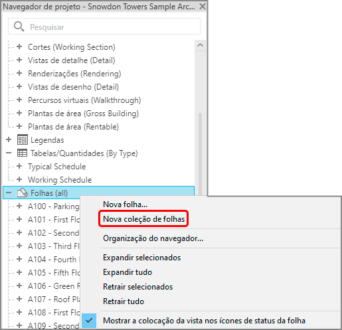Select Expandir selecionados menu entry

[141, 258]
